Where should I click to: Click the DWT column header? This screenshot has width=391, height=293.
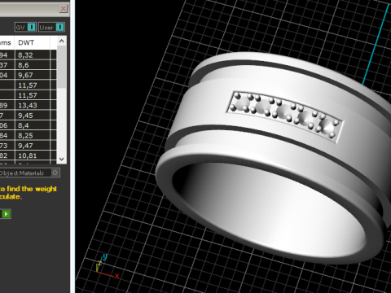click(32, 42)
